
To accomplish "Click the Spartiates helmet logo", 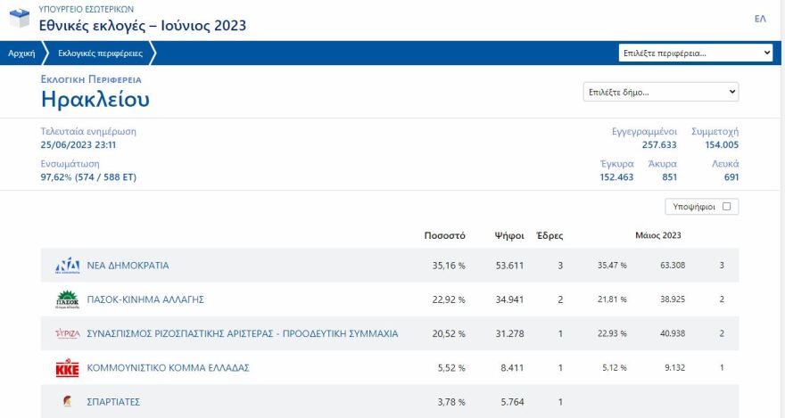I will (x=68, y=402).
